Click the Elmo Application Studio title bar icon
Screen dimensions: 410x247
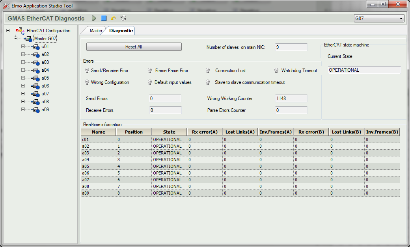tap(6, 6)
